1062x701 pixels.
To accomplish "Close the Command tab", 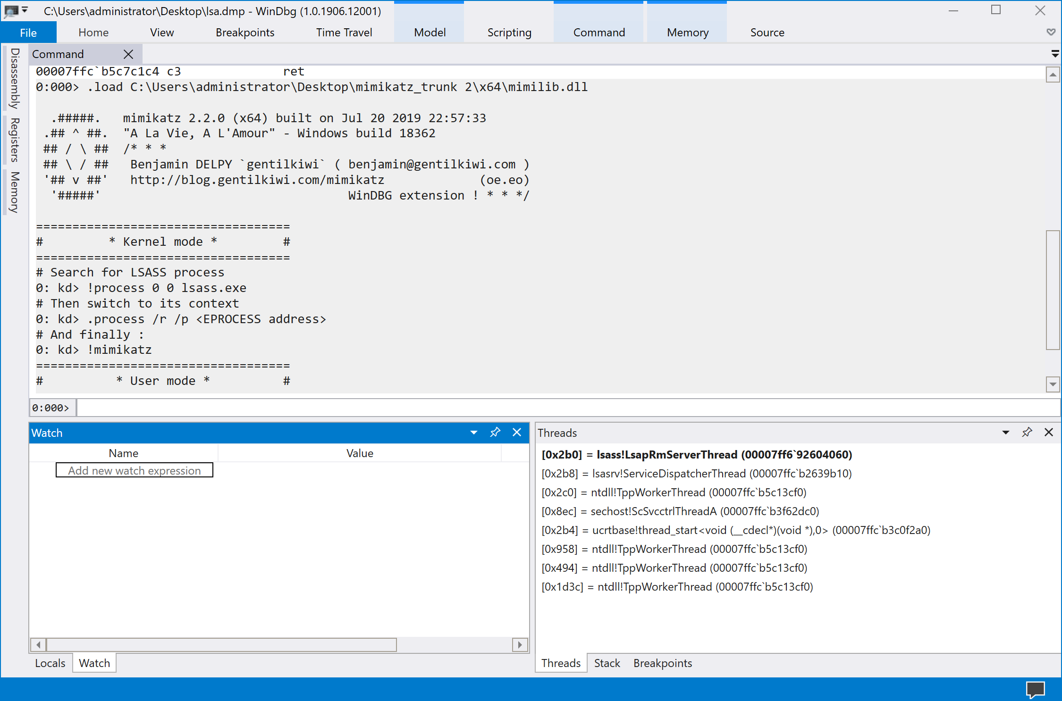I will click(x=128, y=54).
